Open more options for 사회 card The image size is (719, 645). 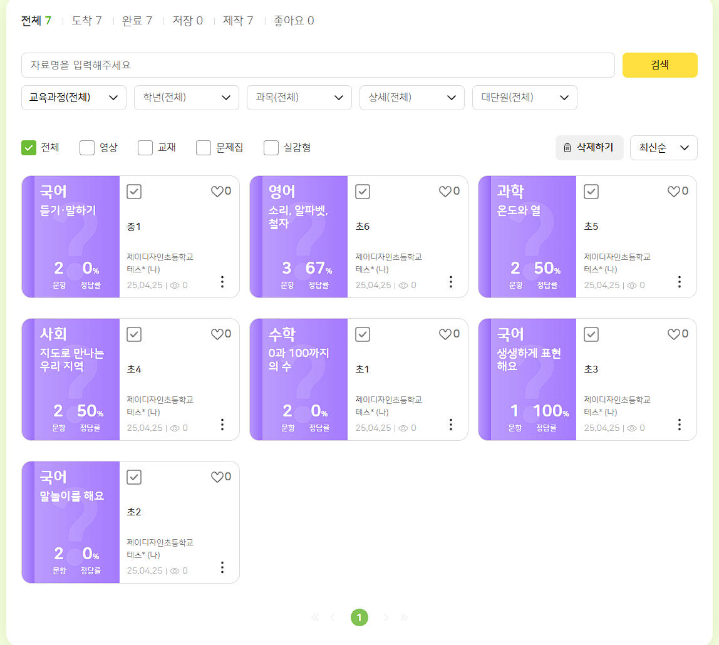click(x=222, y=425)
